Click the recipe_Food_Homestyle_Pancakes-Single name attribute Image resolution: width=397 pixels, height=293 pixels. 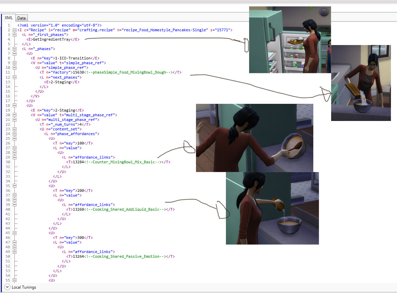point(163,30)
